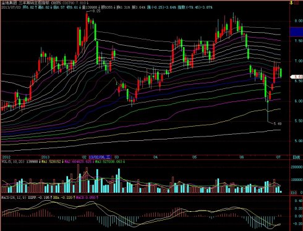303x231 pixels.
Task: Click the yellow DEA value label
Action: 62,198
